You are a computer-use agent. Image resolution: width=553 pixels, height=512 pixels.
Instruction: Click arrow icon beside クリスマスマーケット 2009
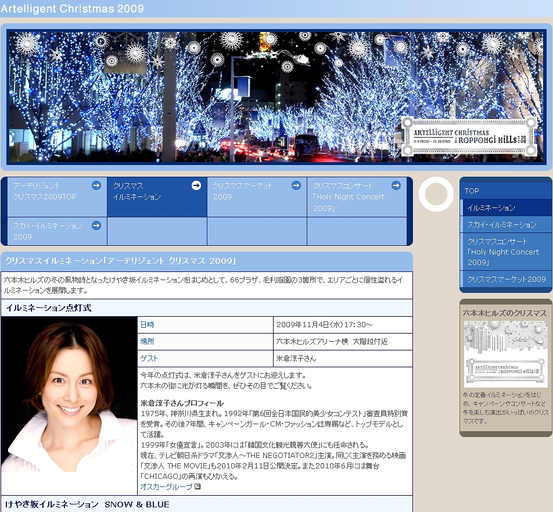[x=296, y=185]
